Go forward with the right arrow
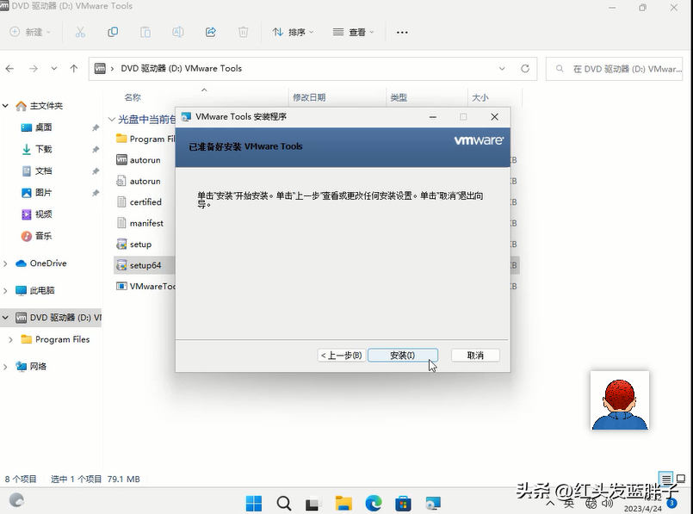The height and width of the screenshot is (514, 693). click(34, 69)
